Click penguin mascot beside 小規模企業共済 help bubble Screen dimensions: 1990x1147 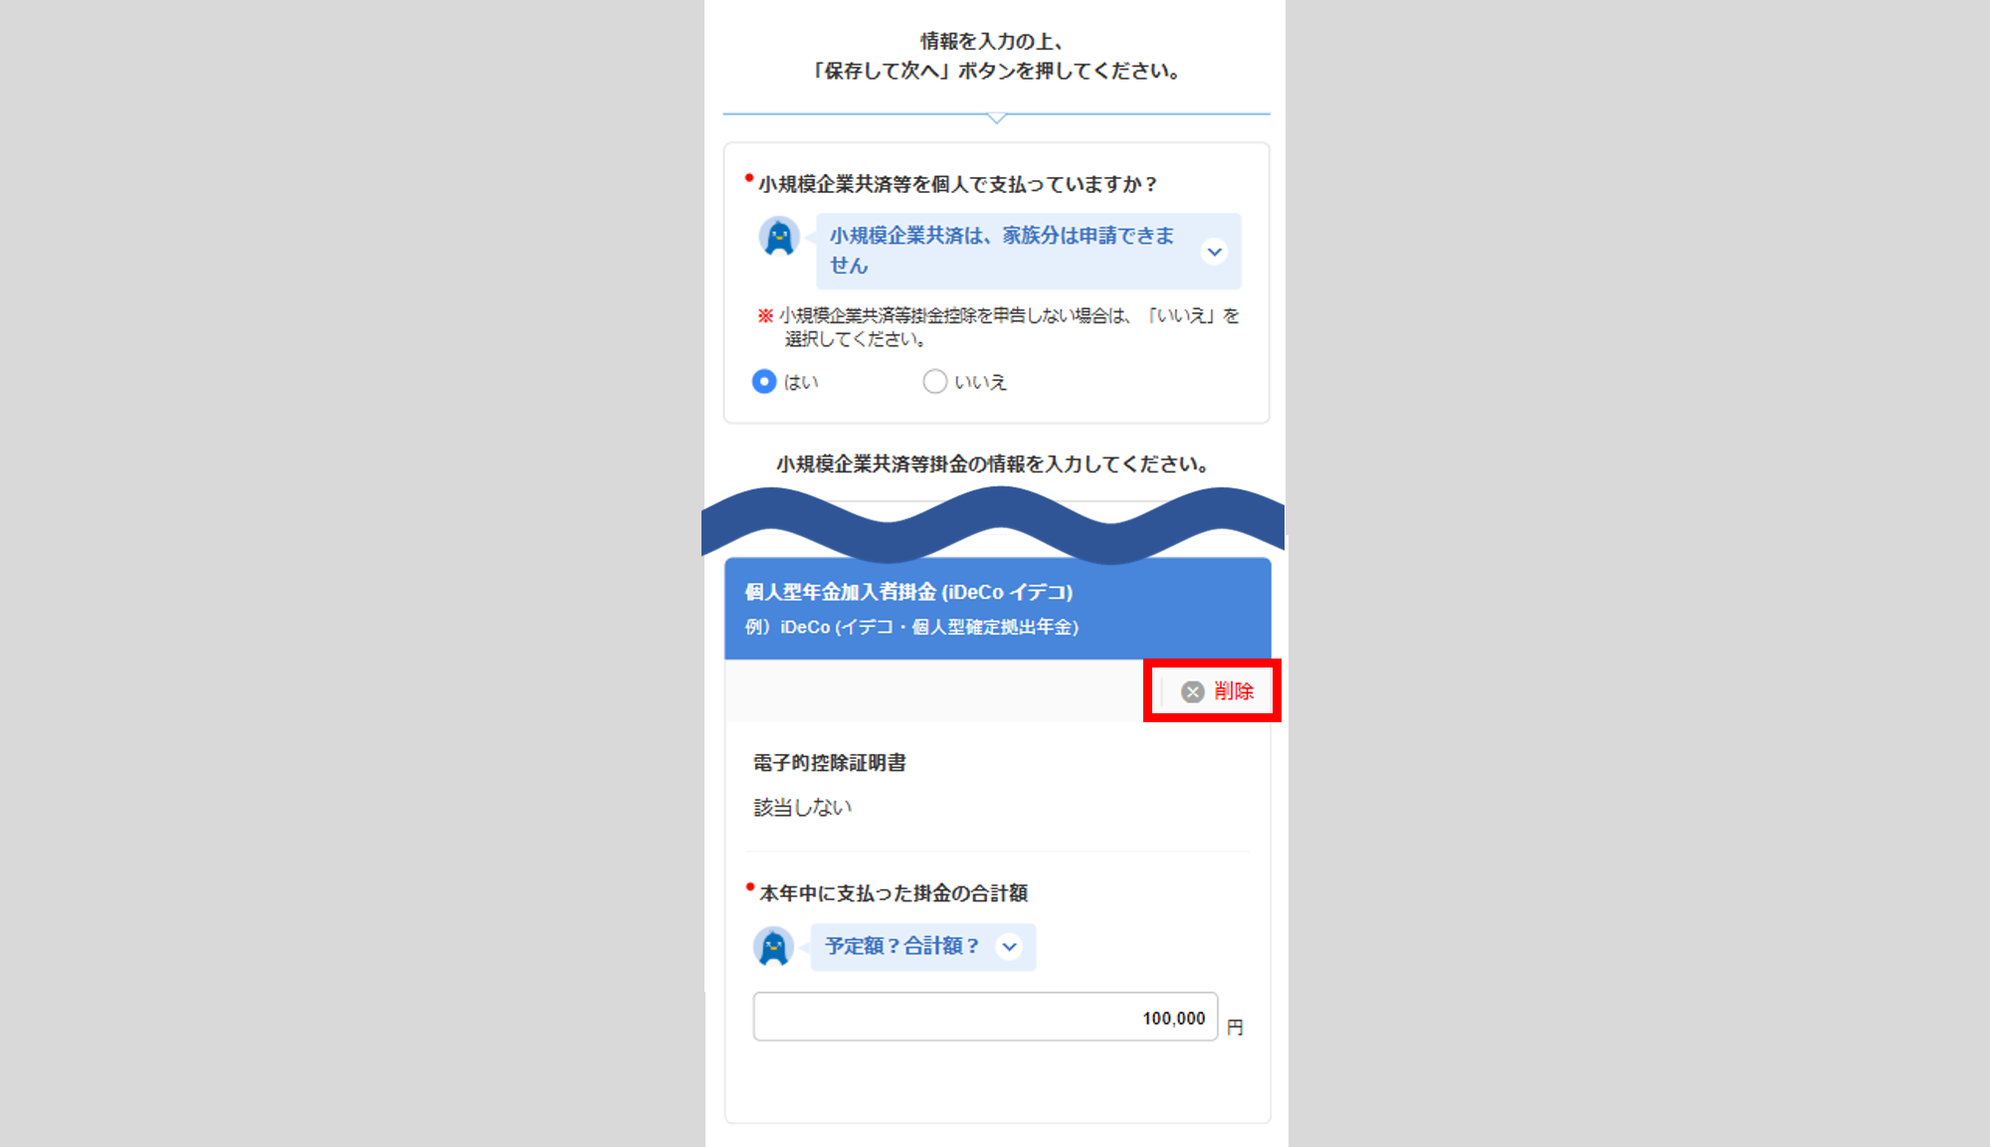pyautogui.click(x=779, y=238)
